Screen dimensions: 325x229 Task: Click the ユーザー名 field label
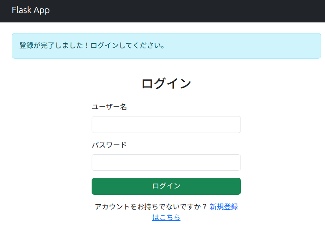click(x=109, y=107)
